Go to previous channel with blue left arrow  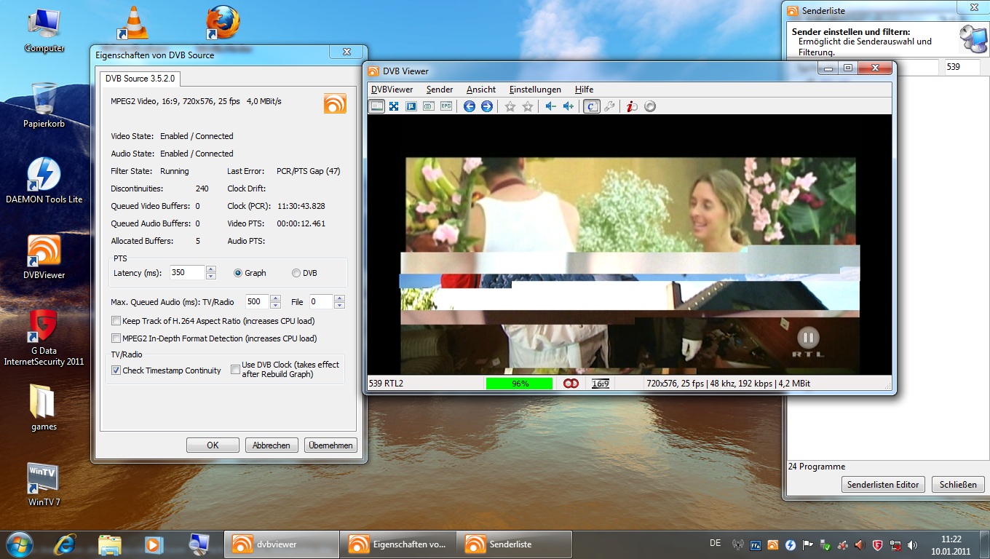[x=470, y=106]
